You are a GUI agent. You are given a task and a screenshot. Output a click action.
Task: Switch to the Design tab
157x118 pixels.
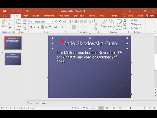pyautogui.click(x=36, y=16)
